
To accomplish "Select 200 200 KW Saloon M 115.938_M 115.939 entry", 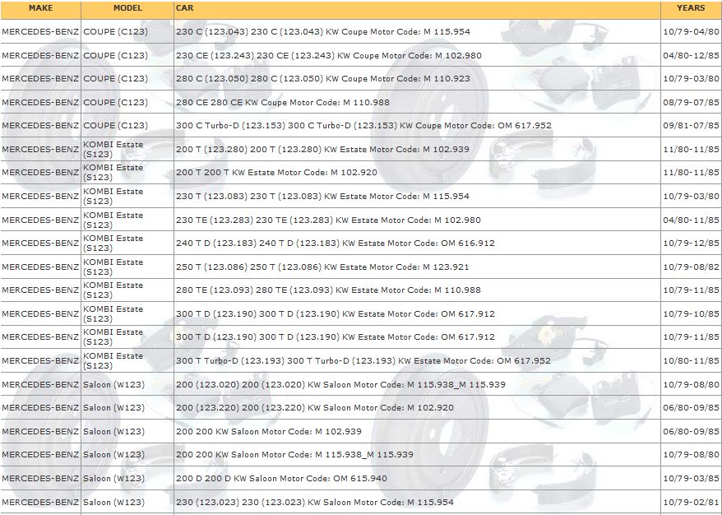I will [x=294, y=455].
